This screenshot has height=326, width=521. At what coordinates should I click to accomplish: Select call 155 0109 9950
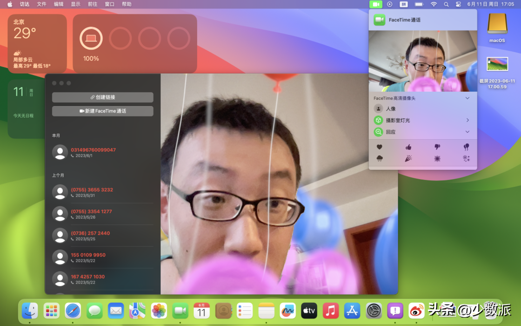pos(103,258)
